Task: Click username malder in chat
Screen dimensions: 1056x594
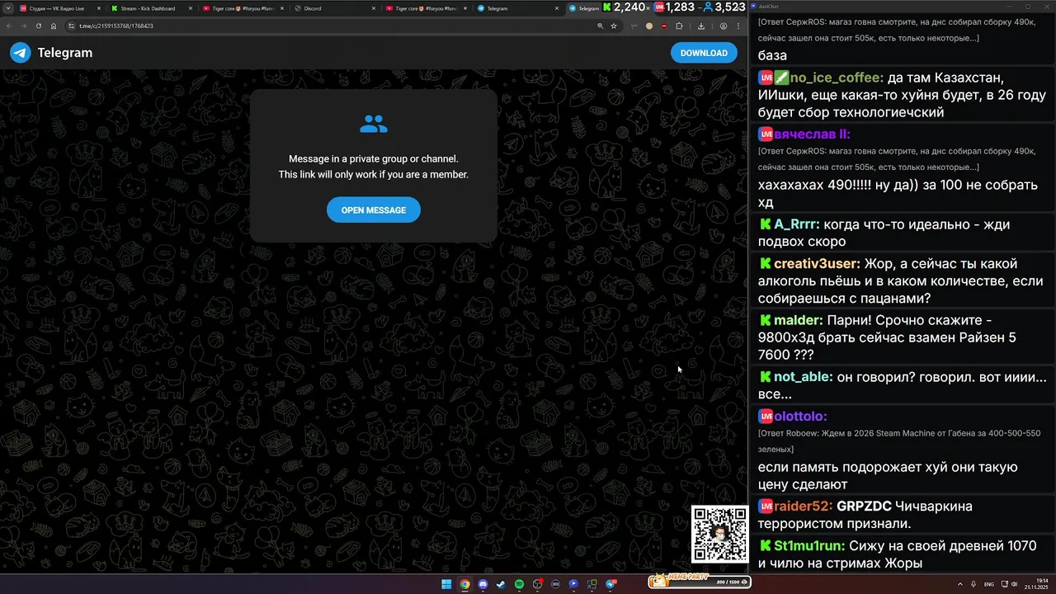Action: 798,320
